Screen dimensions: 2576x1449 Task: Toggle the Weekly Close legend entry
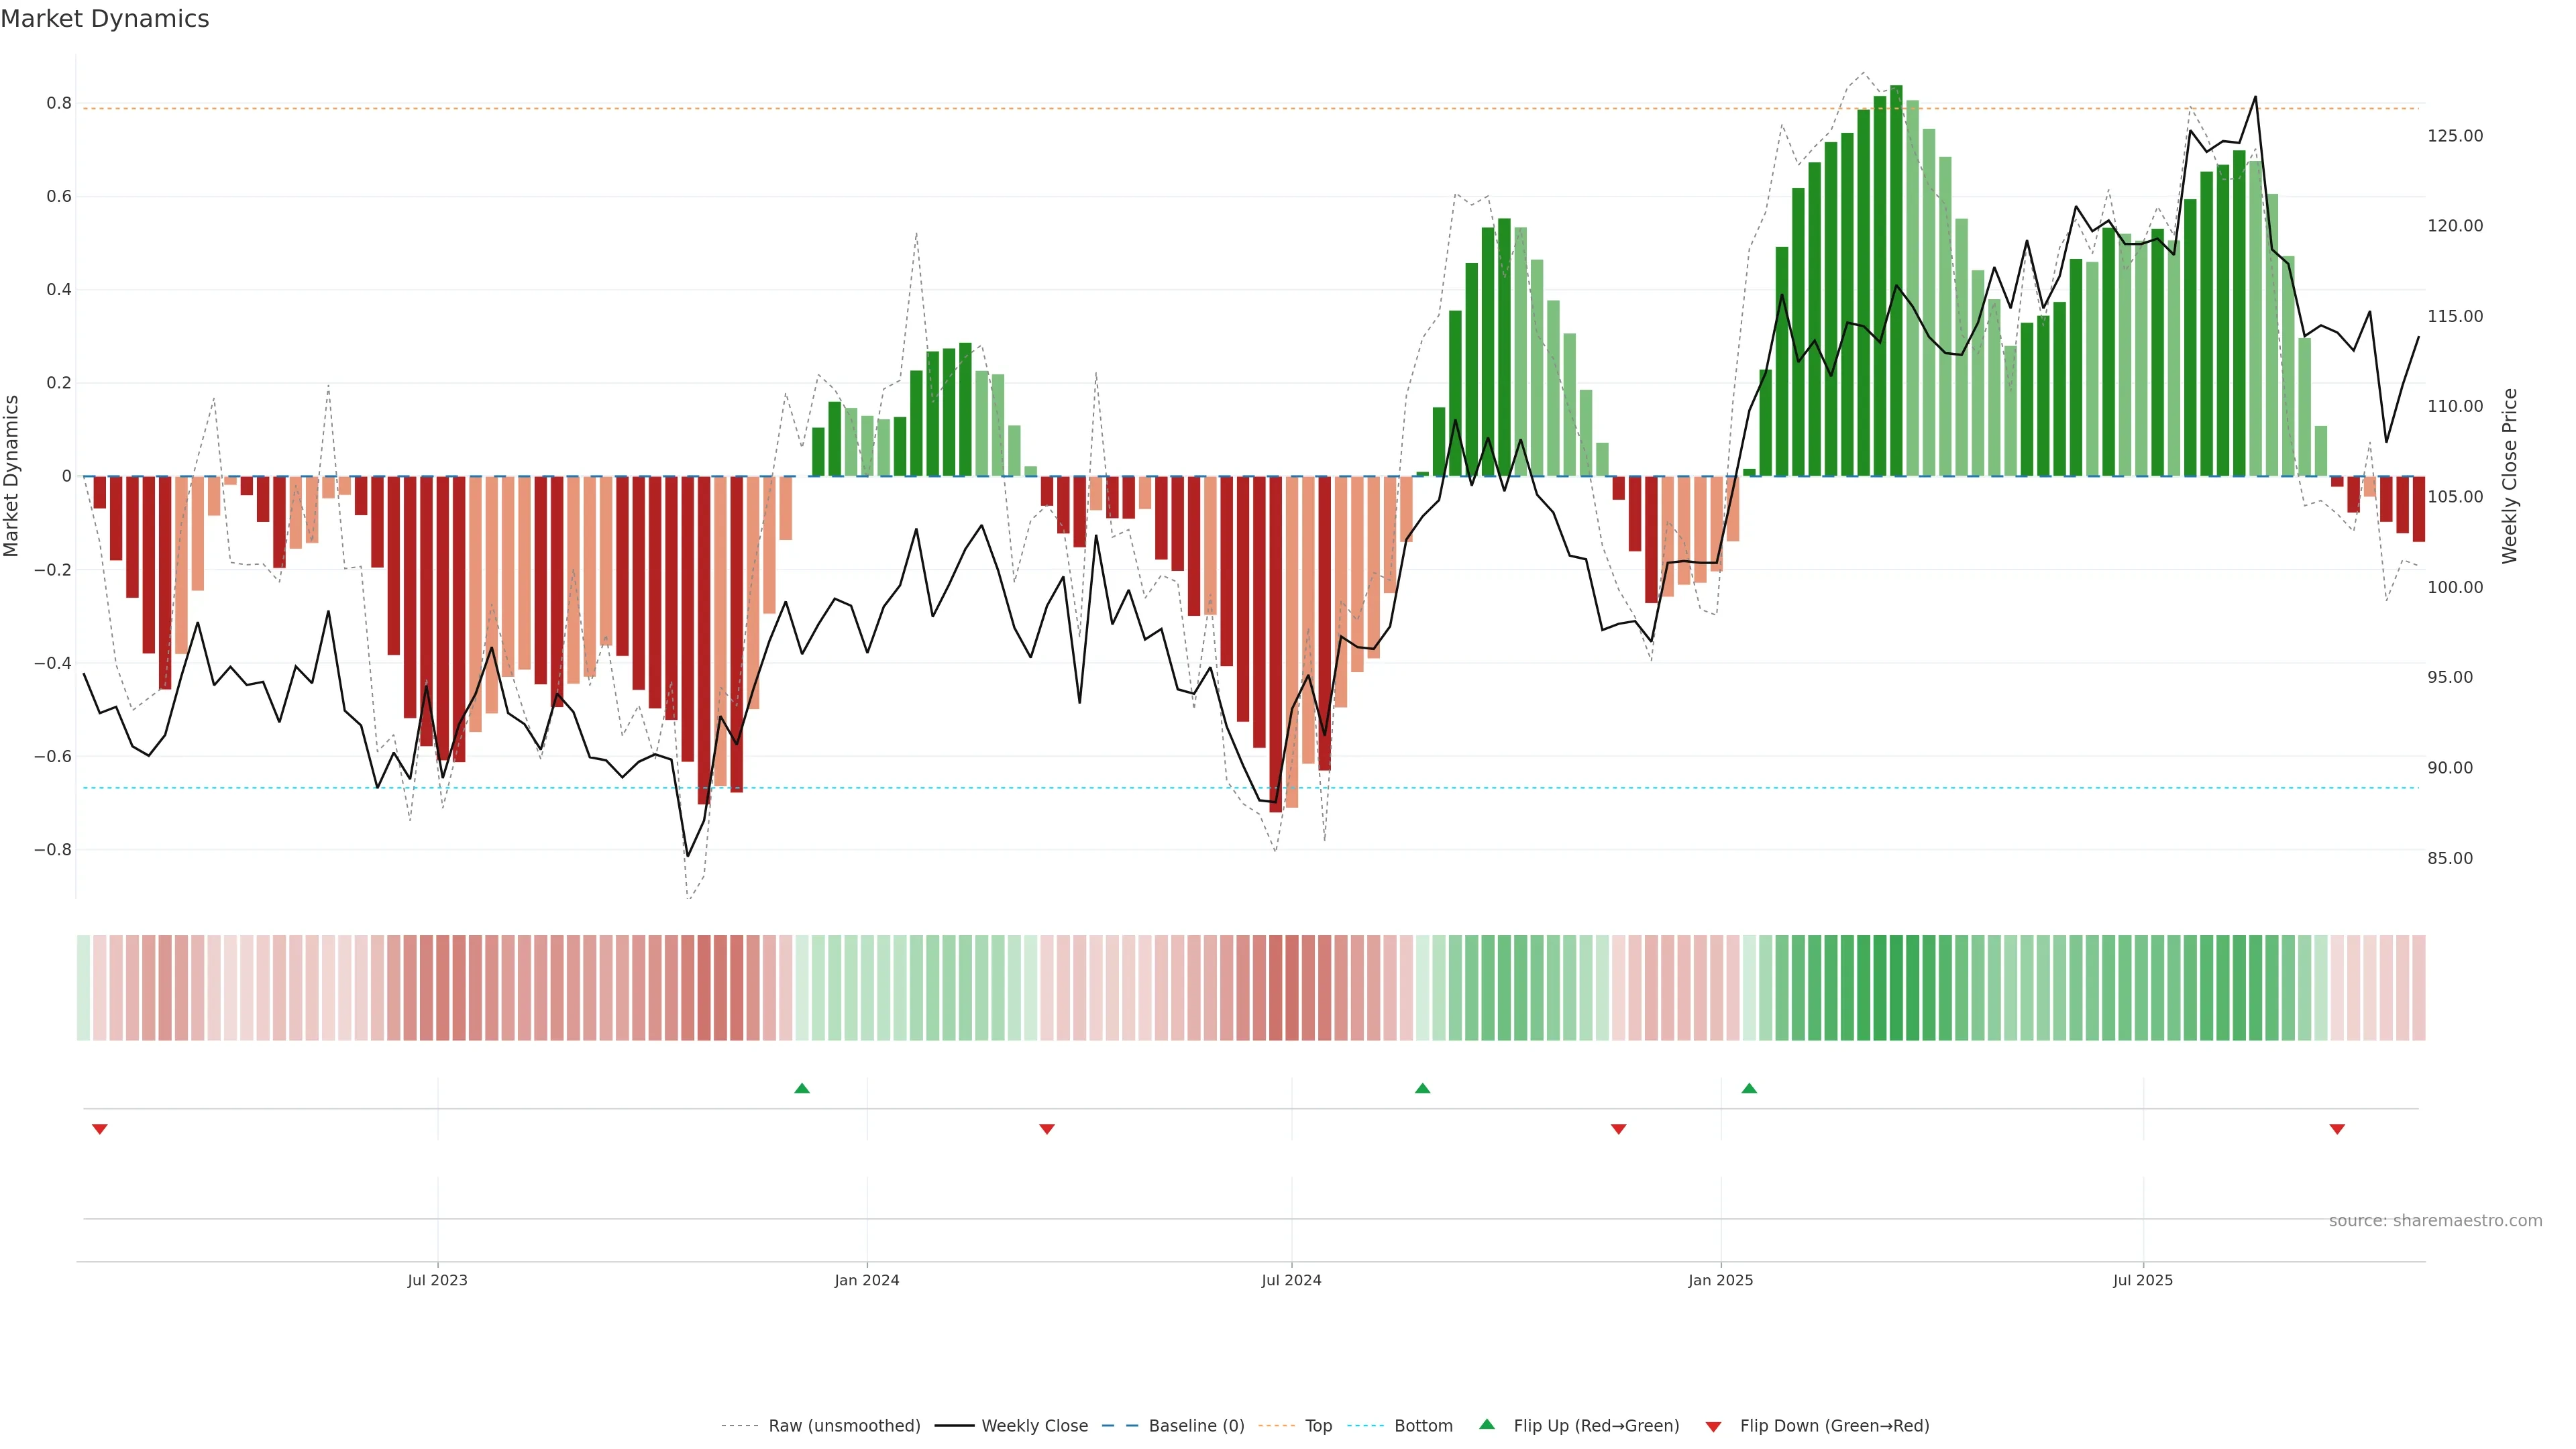click(x=1034, y=1426)
